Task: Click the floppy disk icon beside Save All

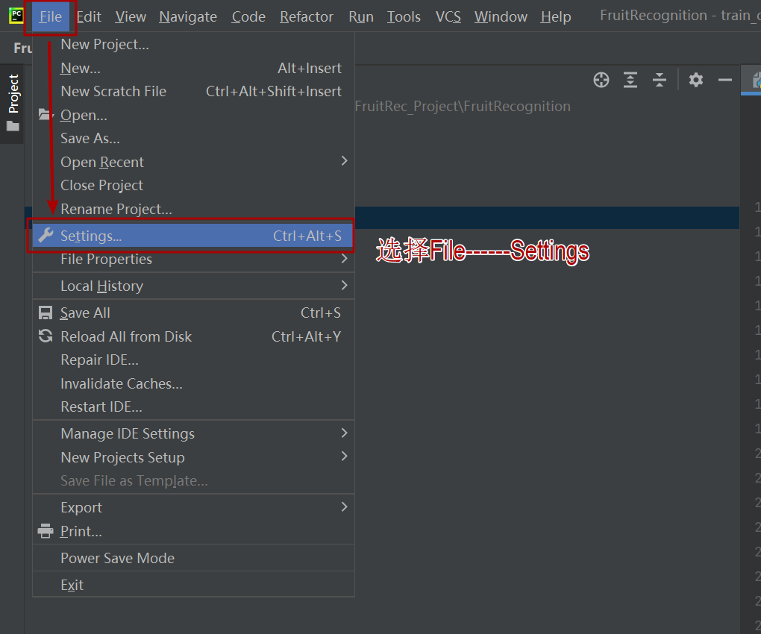Action: 46,313
